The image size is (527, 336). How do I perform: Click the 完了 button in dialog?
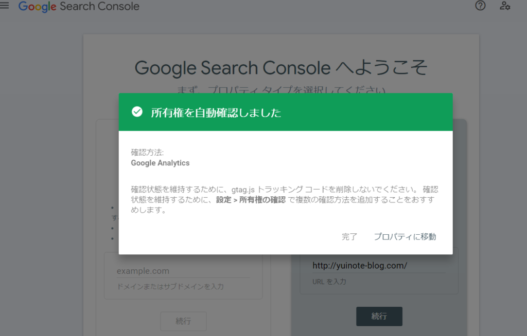[349, 237]
